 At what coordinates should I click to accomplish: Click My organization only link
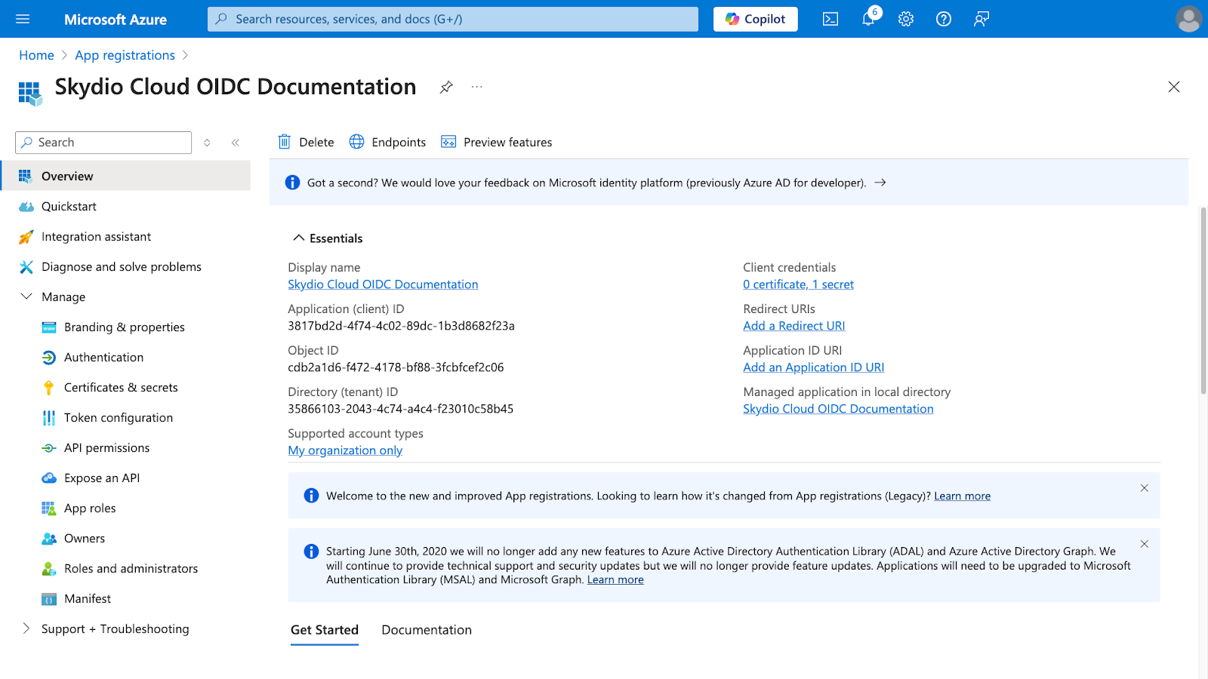[x=345, y=450]
